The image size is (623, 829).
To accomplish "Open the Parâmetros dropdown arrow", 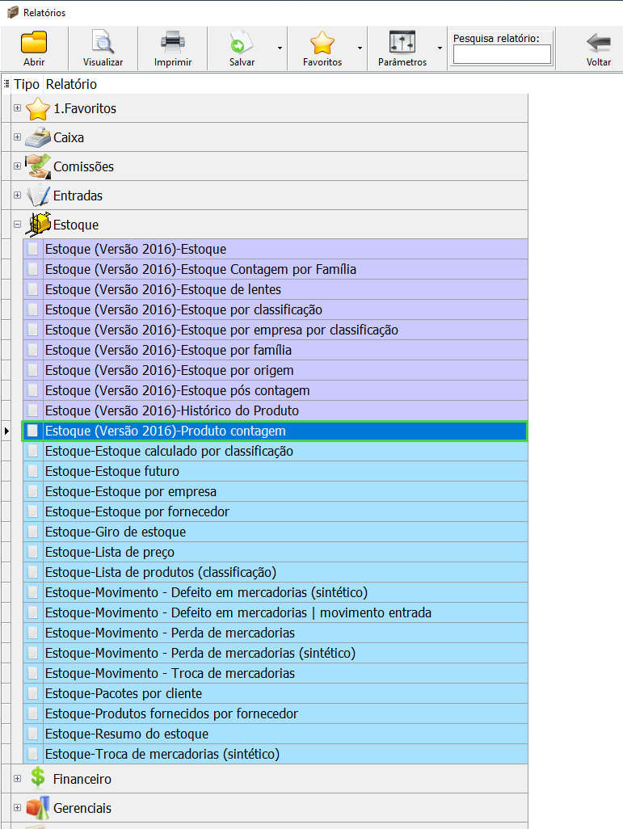I will click(440, 48).
